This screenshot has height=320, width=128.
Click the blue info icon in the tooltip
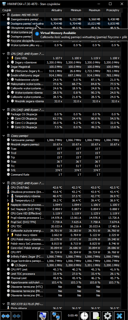point(37,33)
